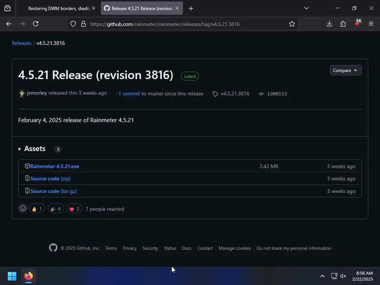Open the 1 commit link
Image resolution: width=380 pixels, height=285 pixels.
129,94
